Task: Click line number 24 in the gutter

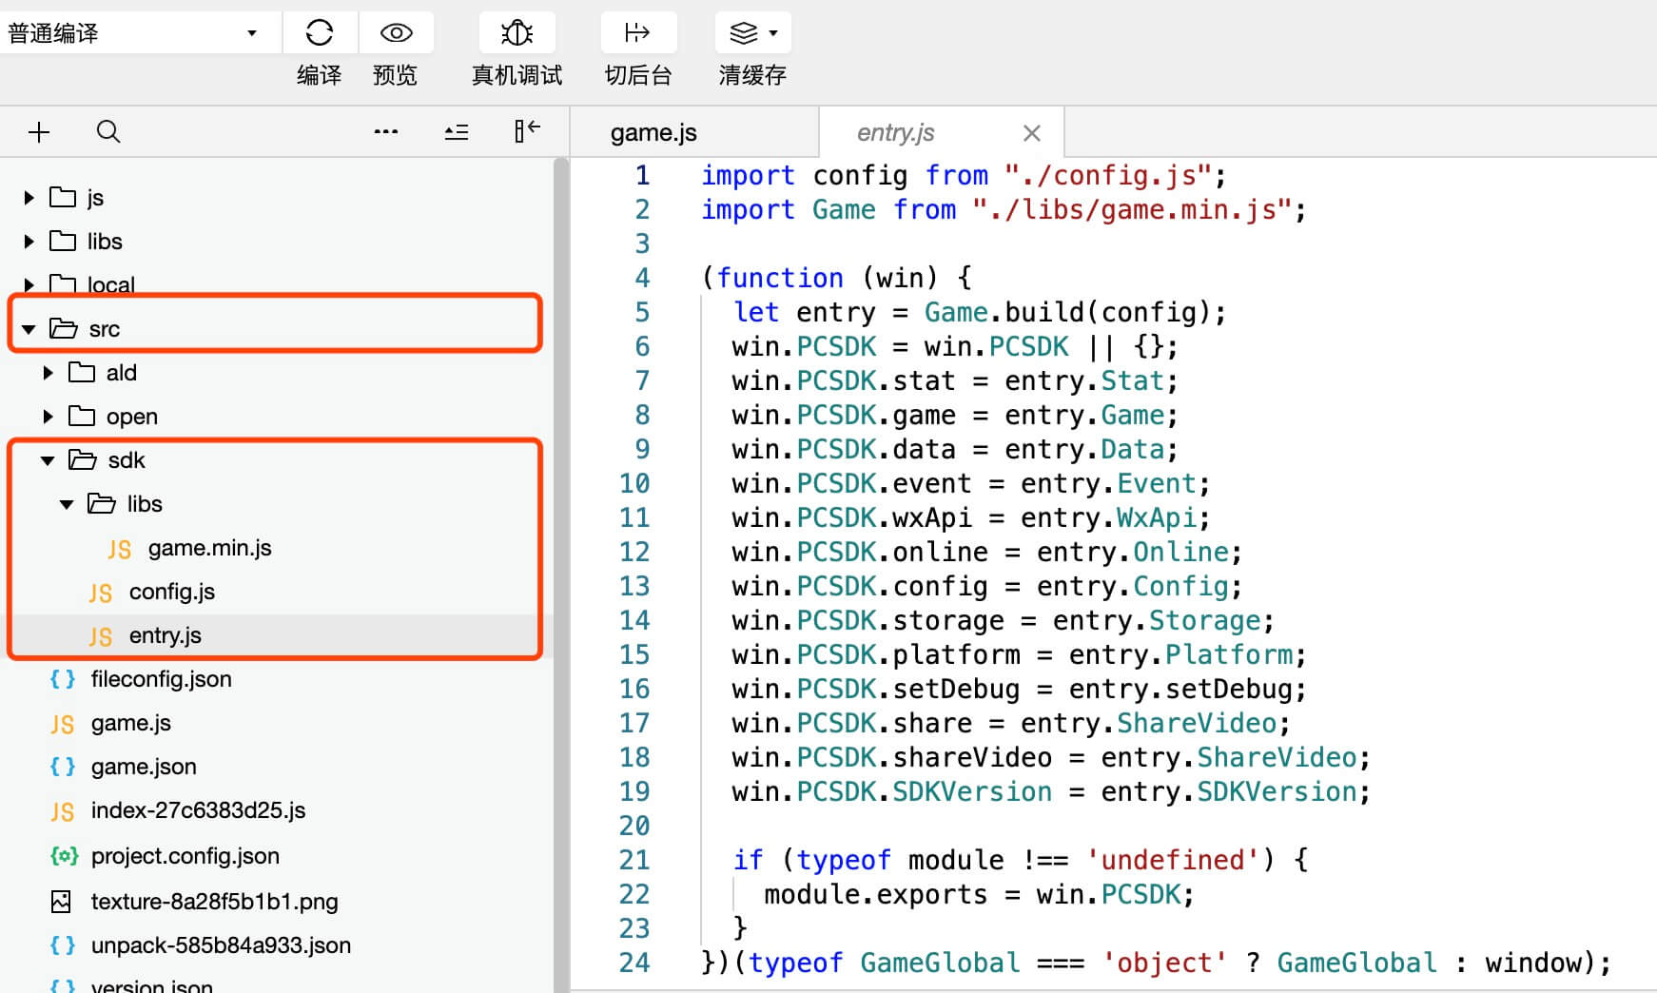Action: click(634, 963)
